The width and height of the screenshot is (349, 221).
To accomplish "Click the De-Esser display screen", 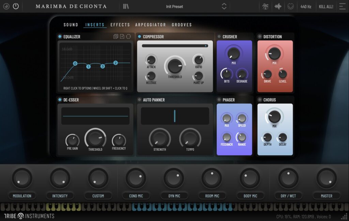I will pyautogui.click(x=95, y=116).
